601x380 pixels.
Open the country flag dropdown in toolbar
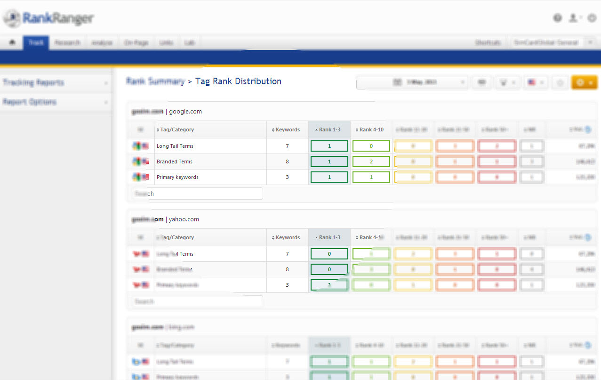(x=536, y=82)
